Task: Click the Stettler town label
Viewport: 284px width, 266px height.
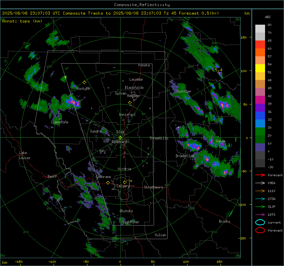Action: click(184, 91)
